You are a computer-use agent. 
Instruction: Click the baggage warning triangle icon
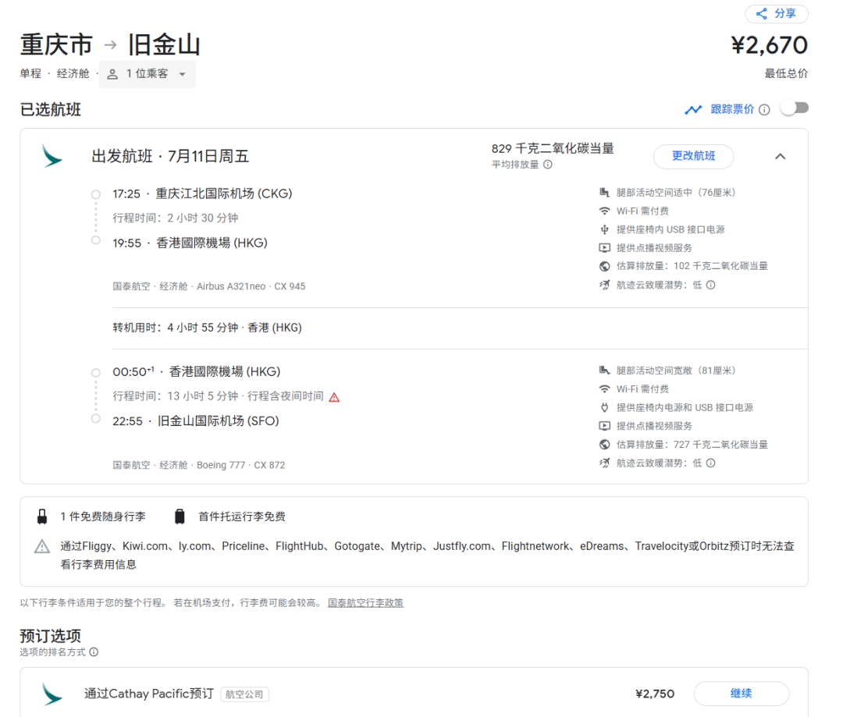(x=42, y=547)
